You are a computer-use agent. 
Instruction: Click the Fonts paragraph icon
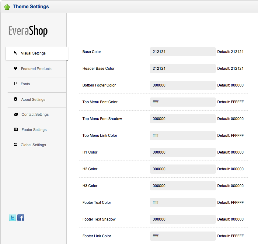pyautogui.click(x=15, y=84)
